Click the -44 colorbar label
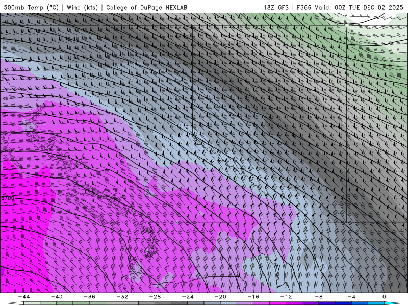This screenshot has height=306, width=408. pyautogui.click(x=24, y=297)
